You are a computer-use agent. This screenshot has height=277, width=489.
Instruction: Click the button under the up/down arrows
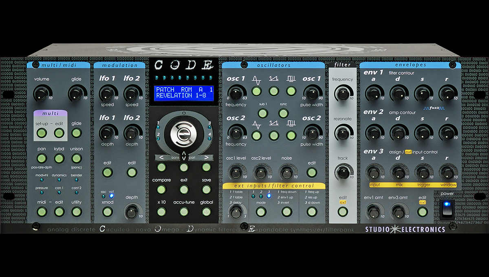tap(184, 167)
